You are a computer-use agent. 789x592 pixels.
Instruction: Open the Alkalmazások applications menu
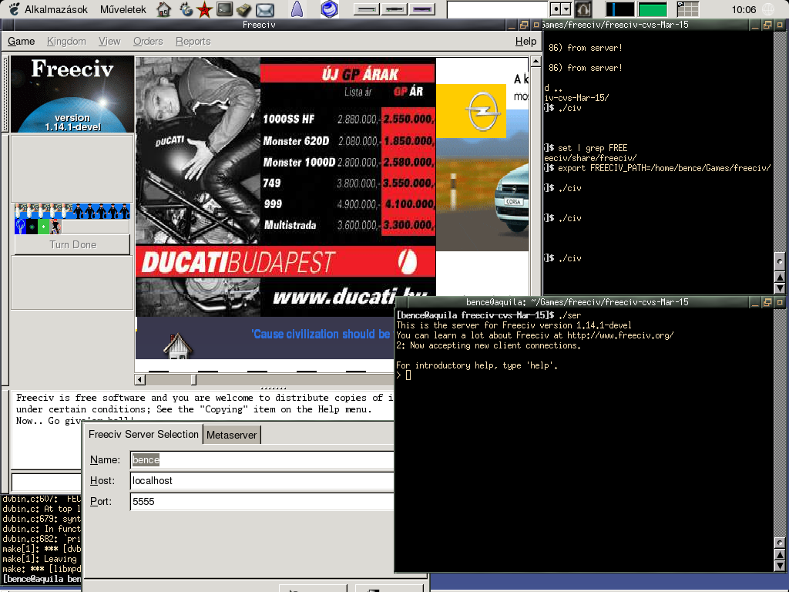pos(49,9)
